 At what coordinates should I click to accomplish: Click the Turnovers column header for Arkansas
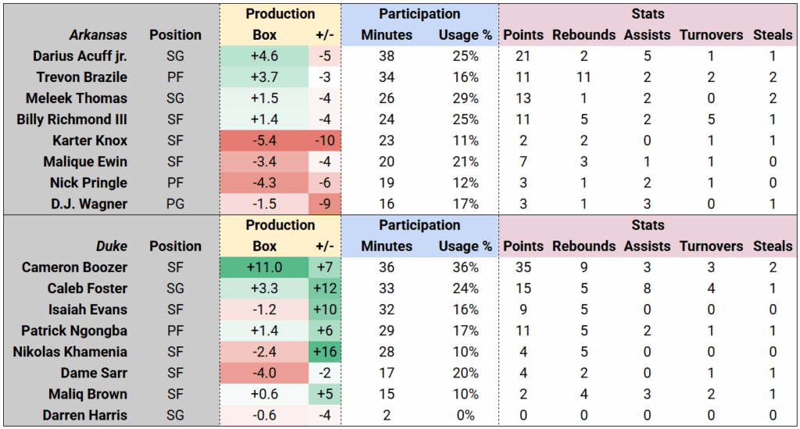(x=711, y=35)
